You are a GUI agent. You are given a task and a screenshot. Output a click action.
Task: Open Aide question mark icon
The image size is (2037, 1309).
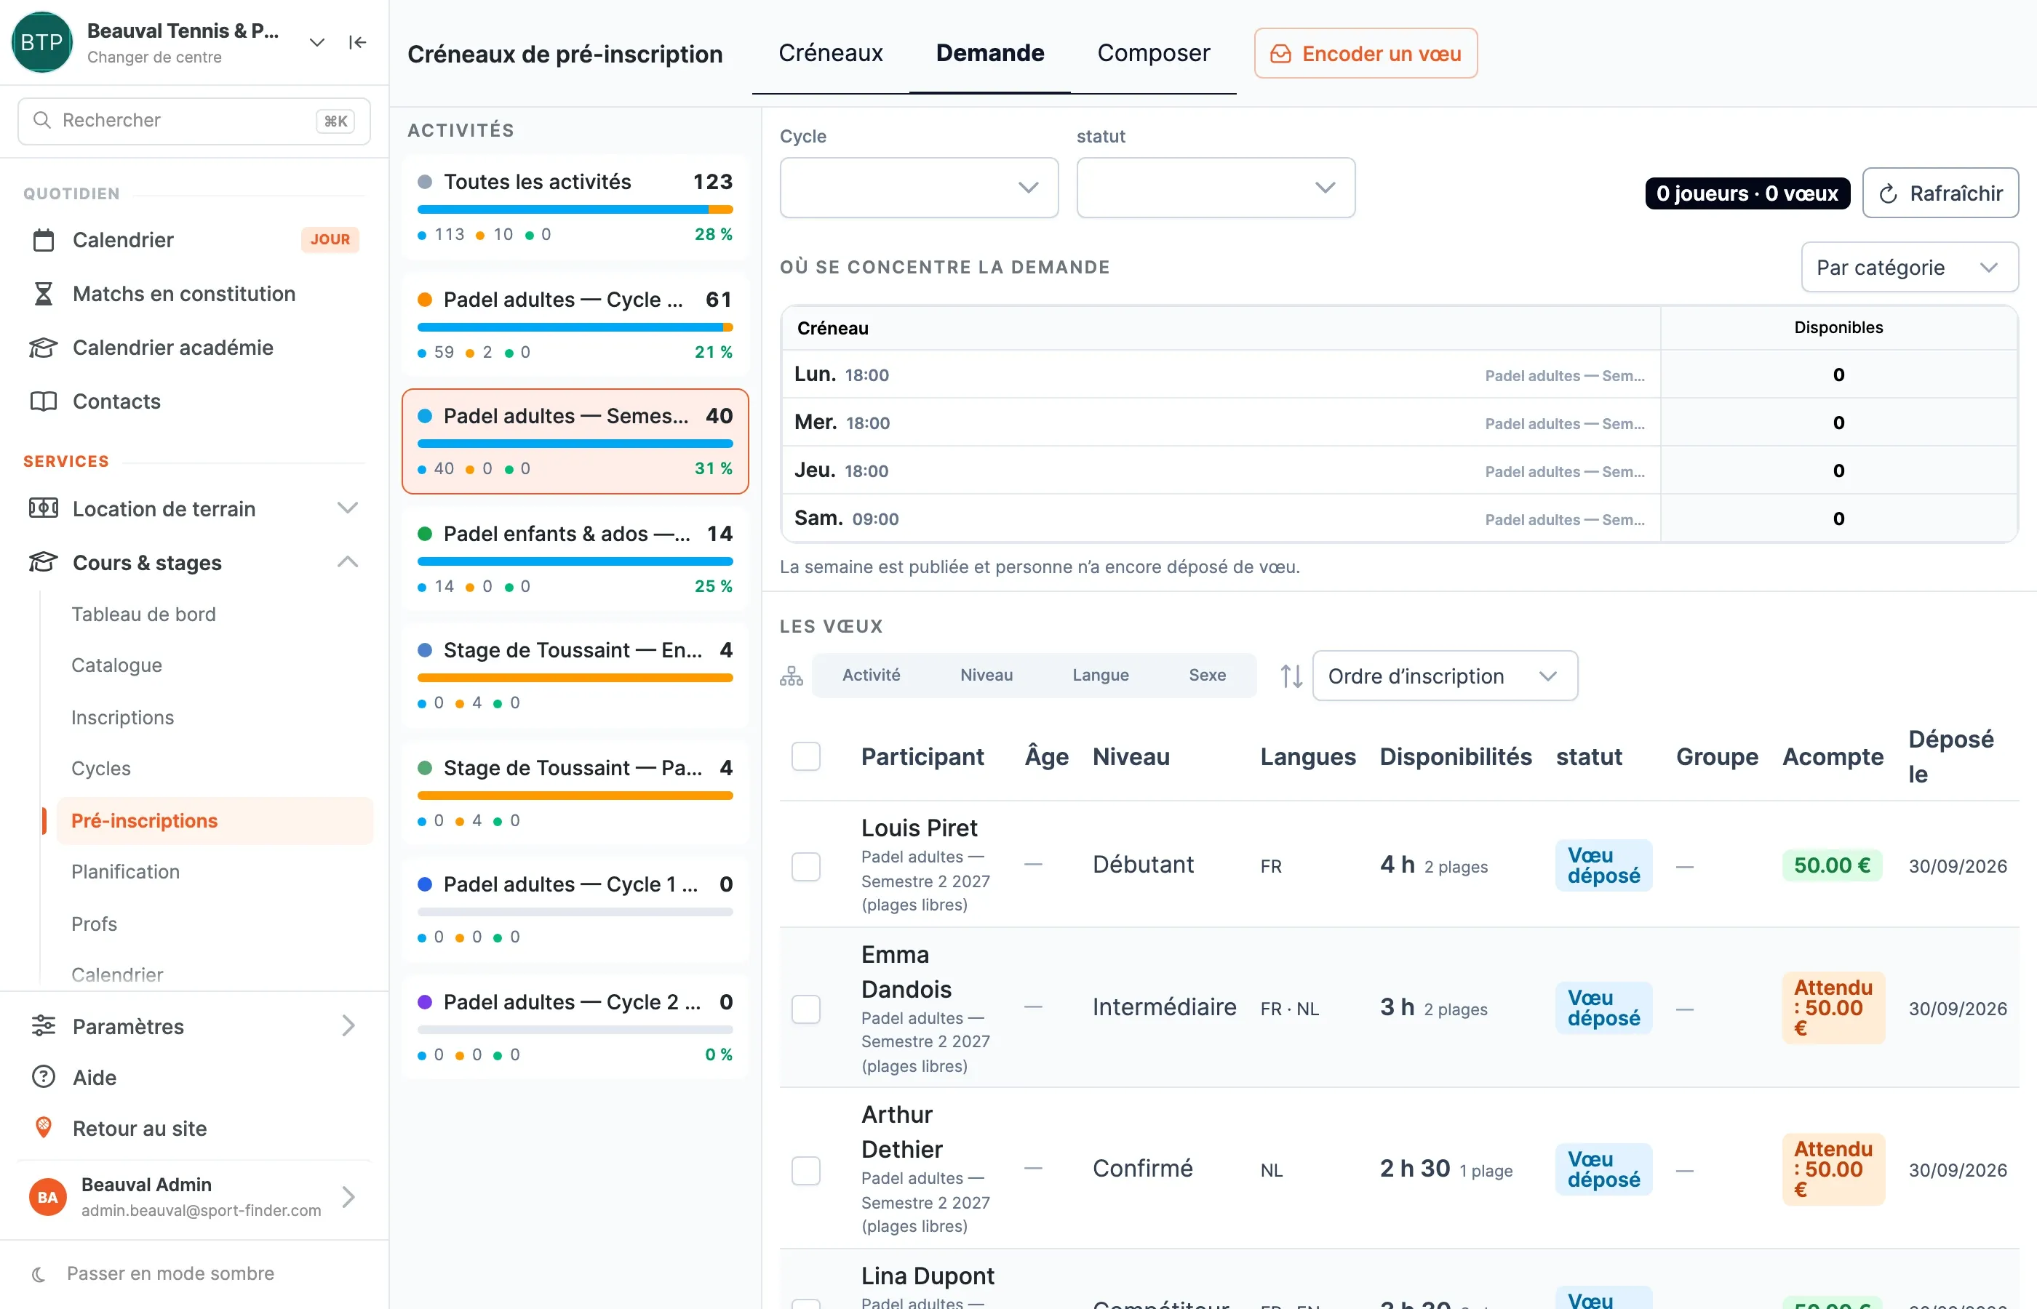pyautogui.click(x=44, y=1077)
